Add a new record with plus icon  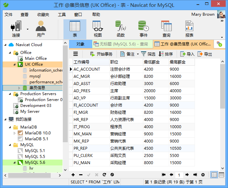[x=73, y=175]
